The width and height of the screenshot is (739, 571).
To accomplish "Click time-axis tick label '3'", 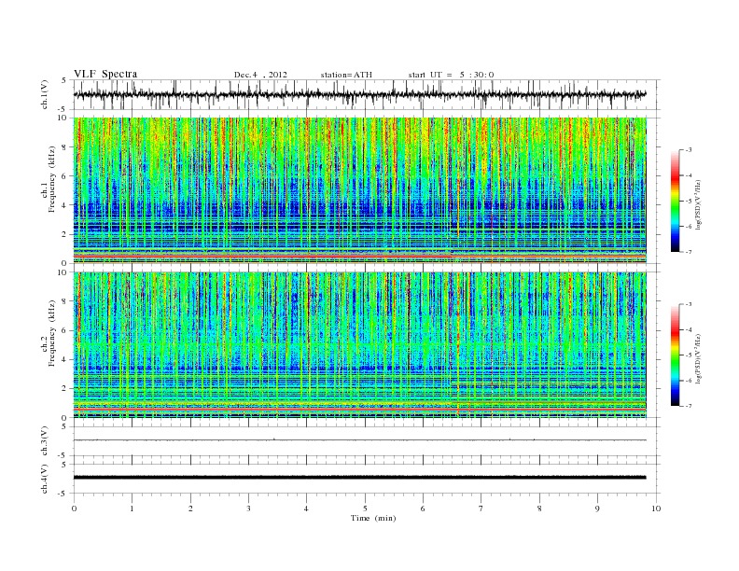I will click(x=248, y=508).
